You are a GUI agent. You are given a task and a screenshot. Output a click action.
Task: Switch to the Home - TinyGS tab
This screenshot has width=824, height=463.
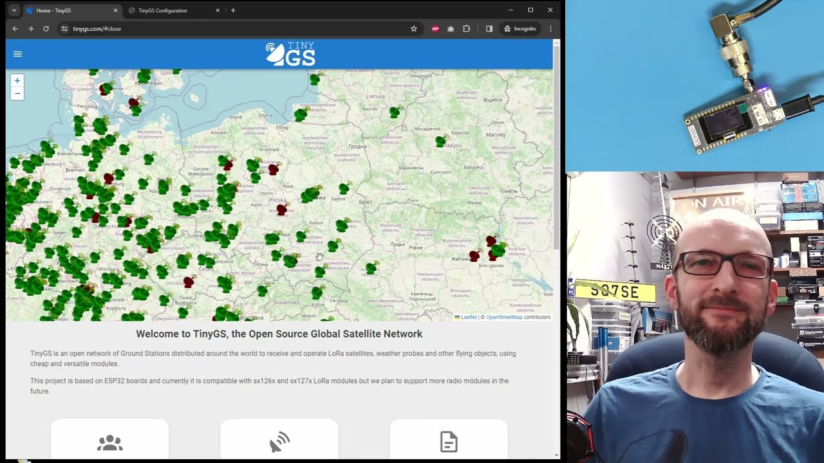pyautogui.click(x=72, y=10)
